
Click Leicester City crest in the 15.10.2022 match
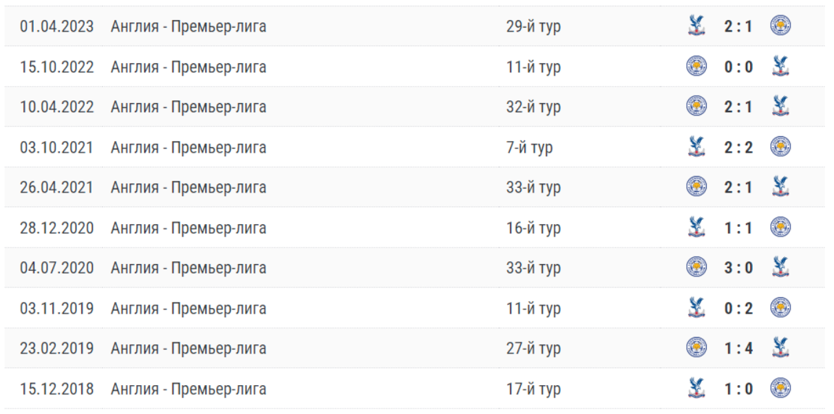696,67
